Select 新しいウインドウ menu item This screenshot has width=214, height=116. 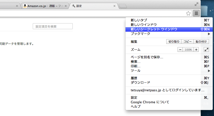pos(169,25)
